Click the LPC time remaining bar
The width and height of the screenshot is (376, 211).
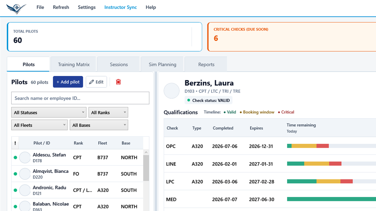point(332,182)
